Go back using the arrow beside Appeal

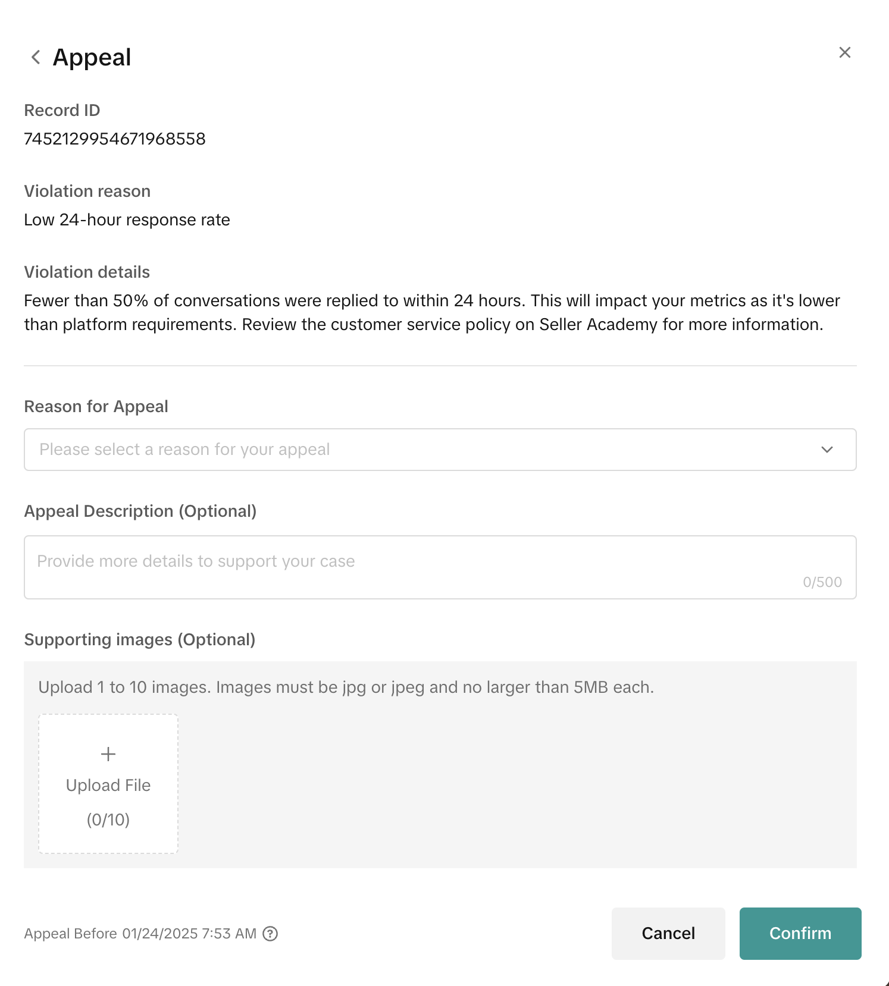pos(36,58)
